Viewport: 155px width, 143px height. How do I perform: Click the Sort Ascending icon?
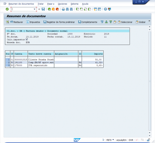point(106,22)
